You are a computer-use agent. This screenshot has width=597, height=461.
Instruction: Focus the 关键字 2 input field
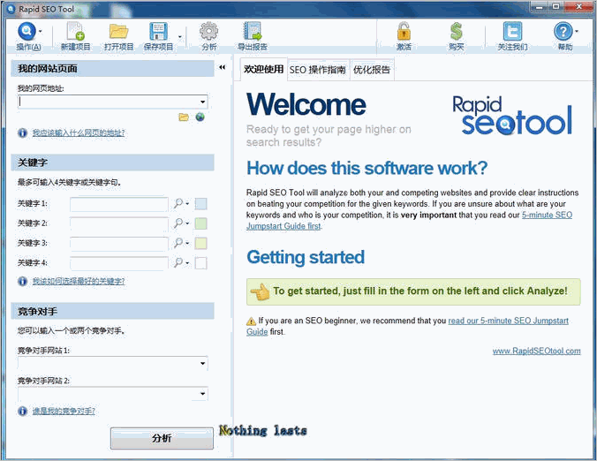pyautogui.click(x=119, y=223)
